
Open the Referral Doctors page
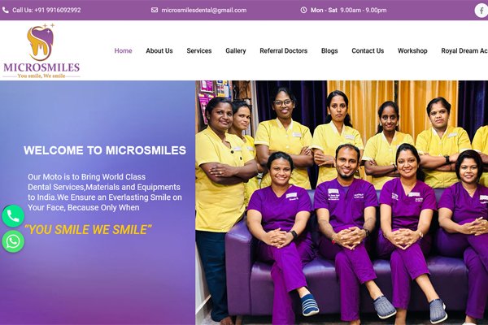pyautogui.click(x=284, y=50)
